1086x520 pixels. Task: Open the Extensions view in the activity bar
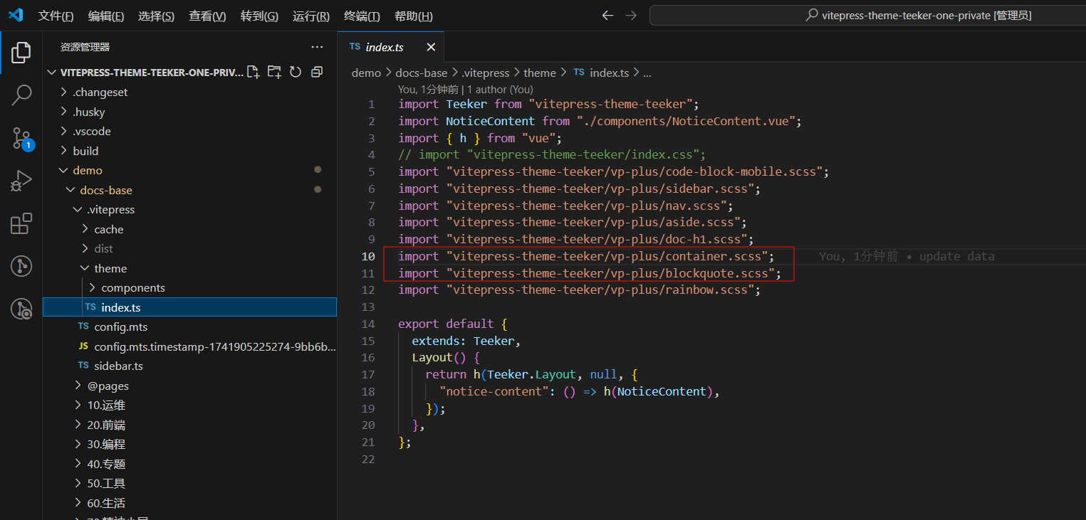[21, 223]
